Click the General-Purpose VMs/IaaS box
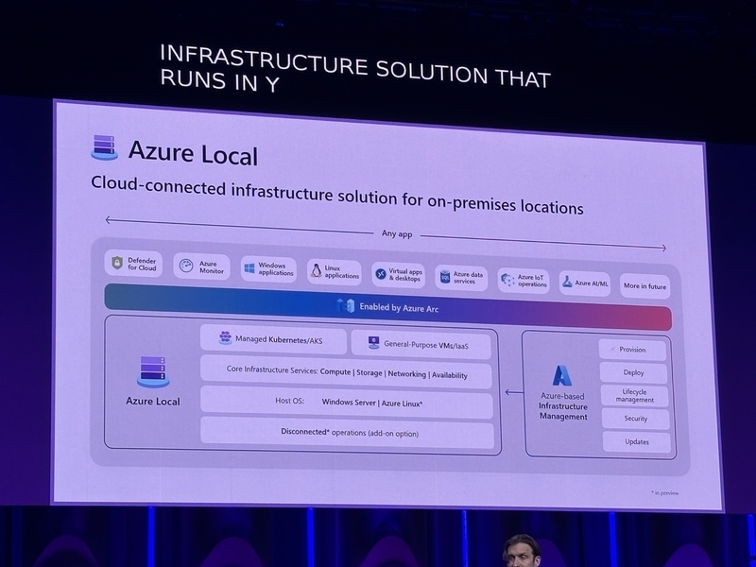 point(421,345)
